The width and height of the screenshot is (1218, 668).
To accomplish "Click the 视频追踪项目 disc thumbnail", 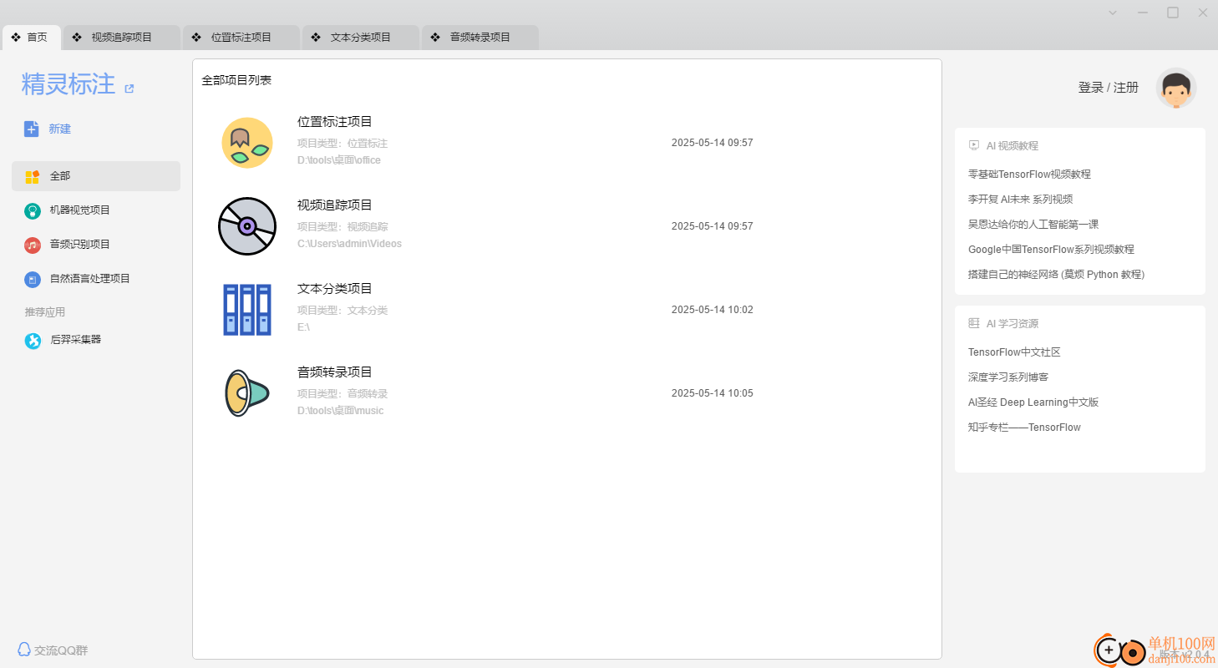I will [247, 226].
